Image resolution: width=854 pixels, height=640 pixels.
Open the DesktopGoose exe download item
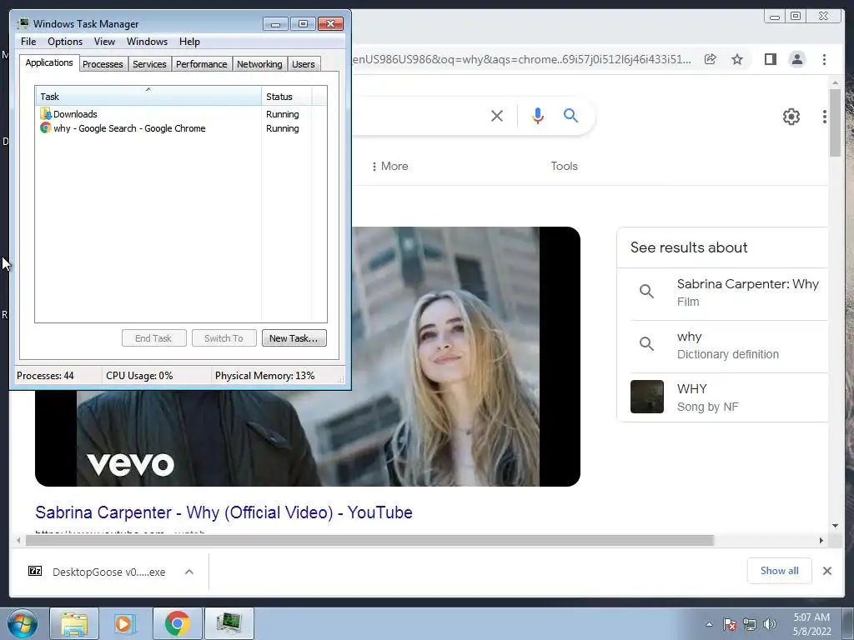(x=97, y=572)
